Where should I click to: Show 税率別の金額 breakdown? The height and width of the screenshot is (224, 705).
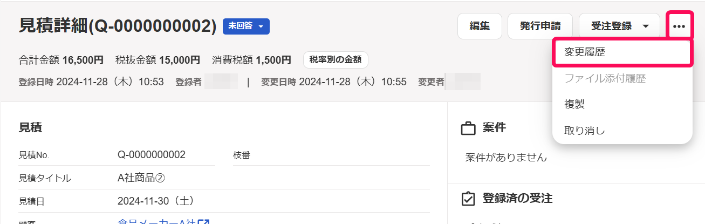(x=336, y=60)
